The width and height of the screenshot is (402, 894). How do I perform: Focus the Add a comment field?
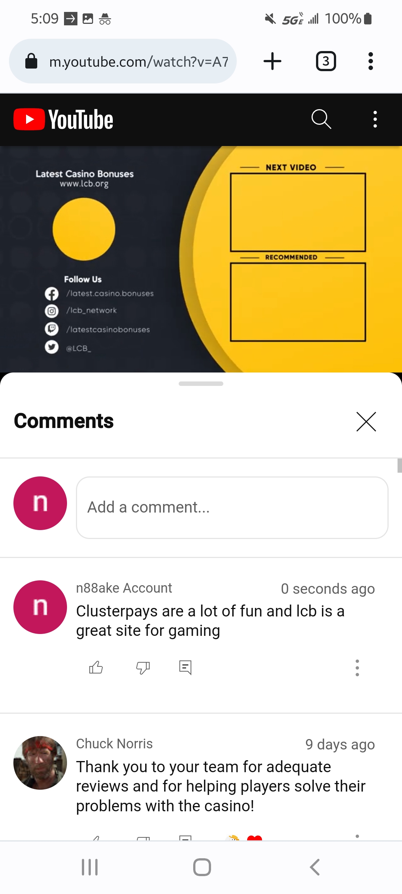tap(232, 507)
